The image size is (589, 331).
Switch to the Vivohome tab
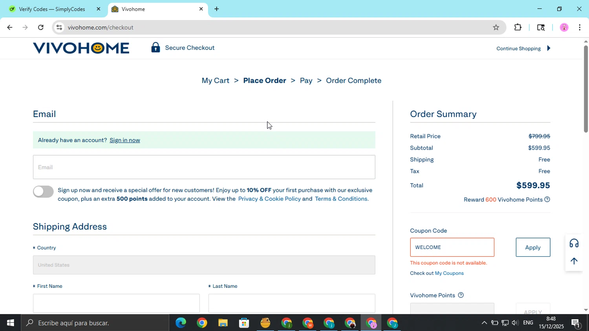pyautogui.click(x=158, y=9)
